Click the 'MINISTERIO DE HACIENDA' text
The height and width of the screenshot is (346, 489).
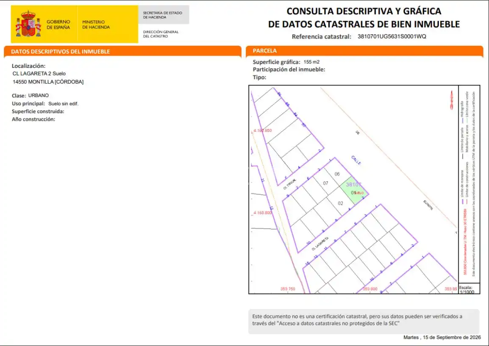[96, 24]
